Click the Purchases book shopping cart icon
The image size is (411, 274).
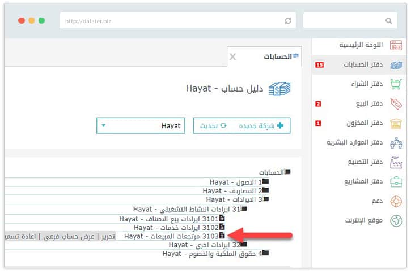click(x=396, y=84)
